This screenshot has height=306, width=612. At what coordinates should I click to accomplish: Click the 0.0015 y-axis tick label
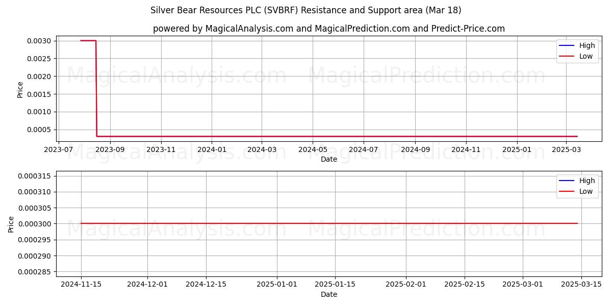tap(40, 94)
